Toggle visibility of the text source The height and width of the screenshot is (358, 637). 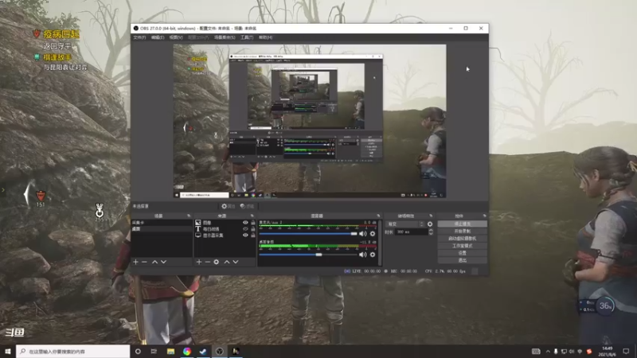pyautogui.click(x=245, y=229)
